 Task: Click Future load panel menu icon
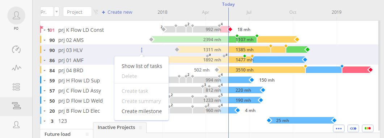(87, 134)
